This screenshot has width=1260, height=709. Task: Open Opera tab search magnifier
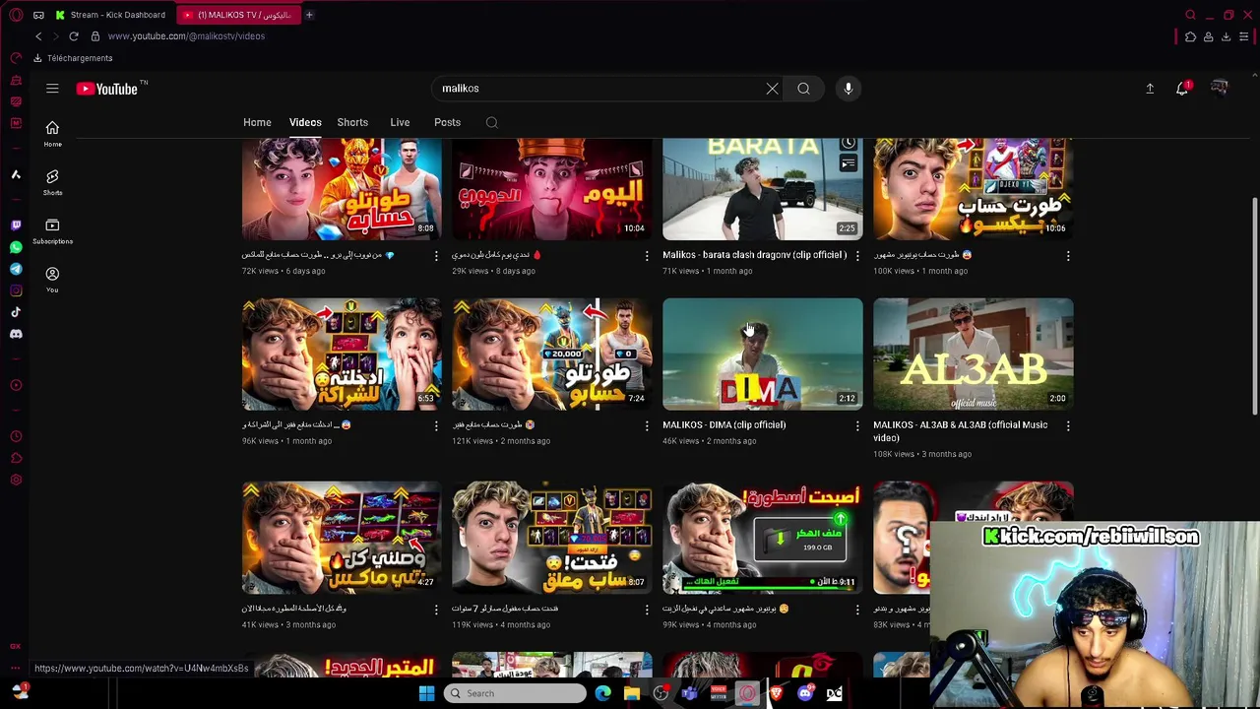(x=1190, y=15)
